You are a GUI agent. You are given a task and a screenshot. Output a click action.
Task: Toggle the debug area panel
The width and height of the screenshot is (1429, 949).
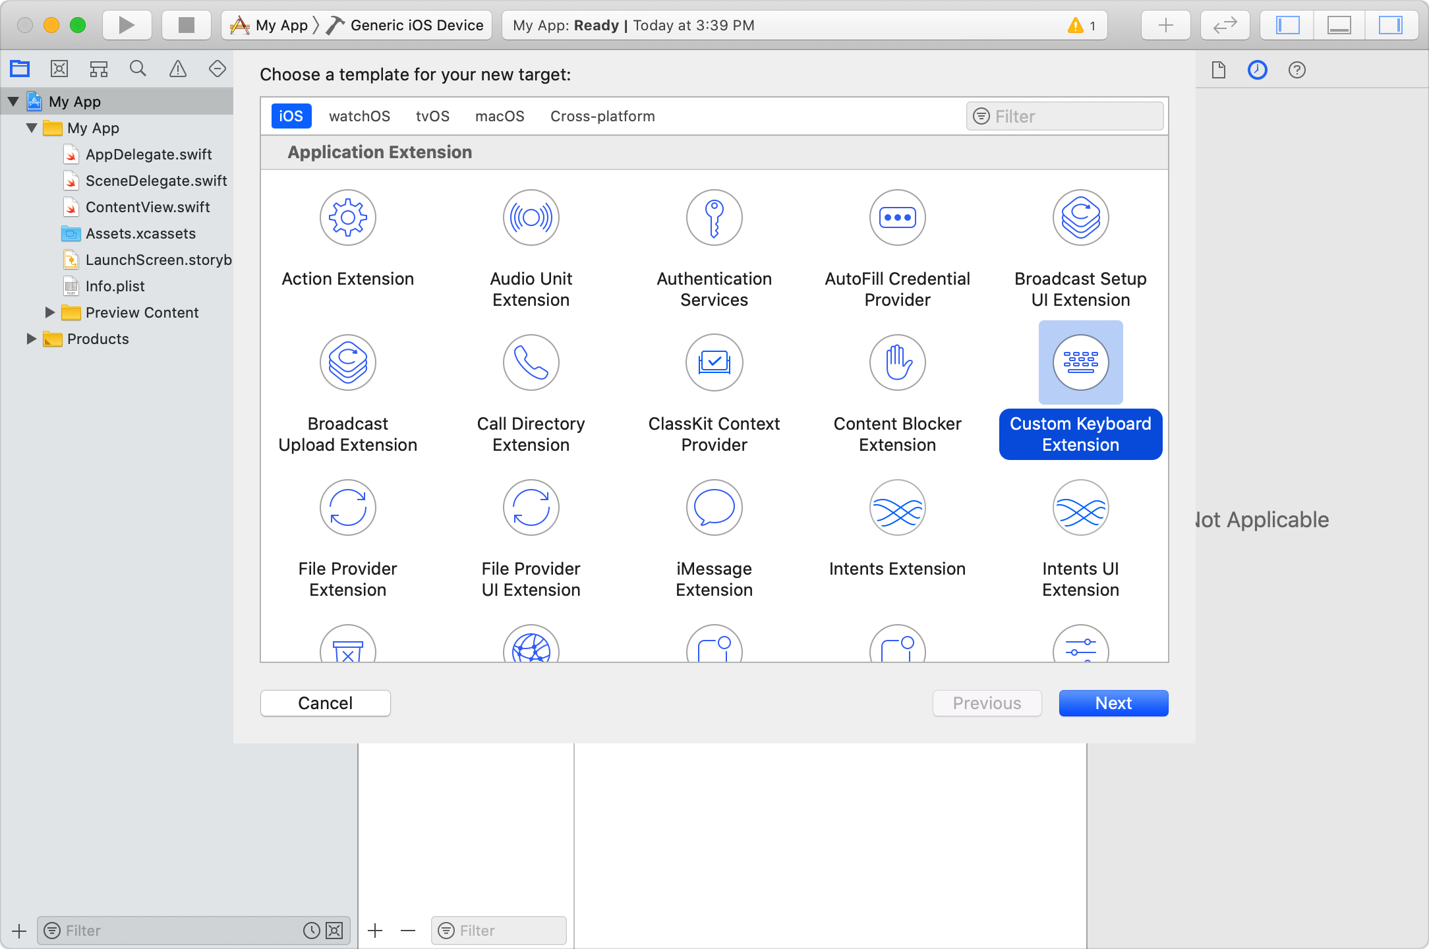pos(1339,25)
